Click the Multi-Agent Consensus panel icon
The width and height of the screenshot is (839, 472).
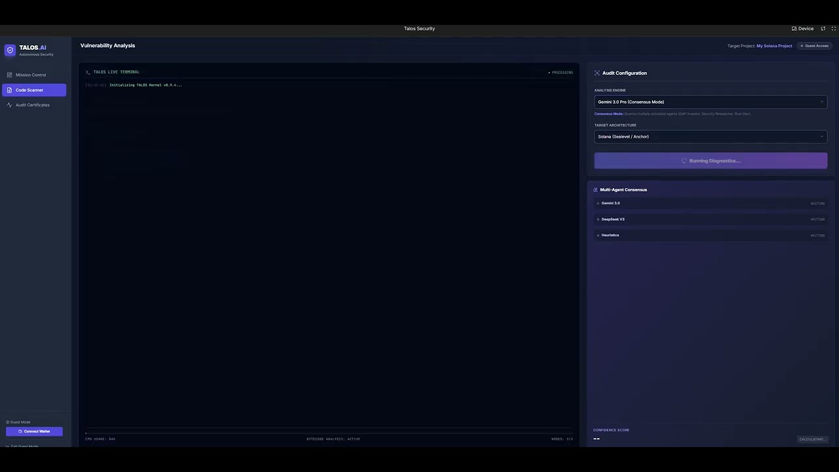(x=596, y=190)
